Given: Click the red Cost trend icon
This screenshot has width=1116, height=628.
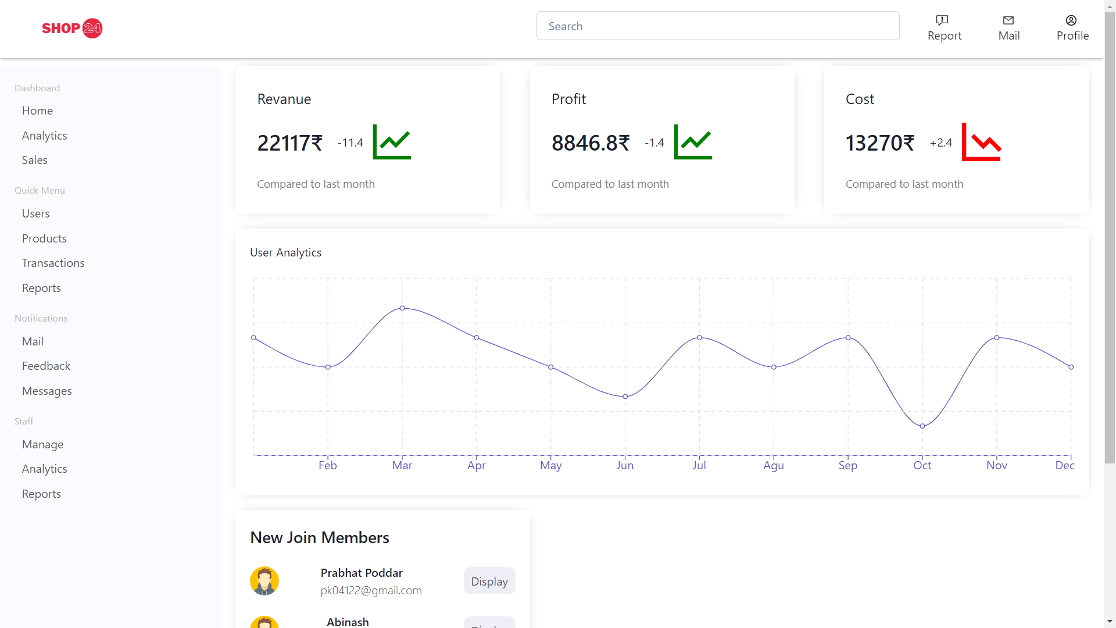Looking at the screenshot, I should pyautogui.click(x=981, y=142).
